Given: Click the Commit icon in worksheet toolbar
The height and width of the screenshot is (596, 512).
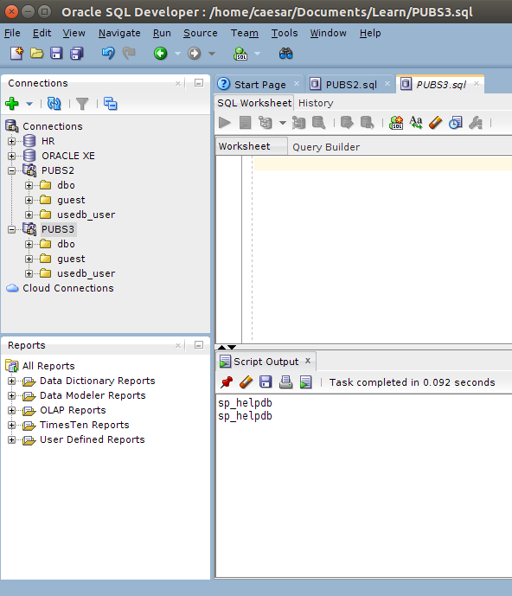Looking at the screenshot, I should click(347, 123).
